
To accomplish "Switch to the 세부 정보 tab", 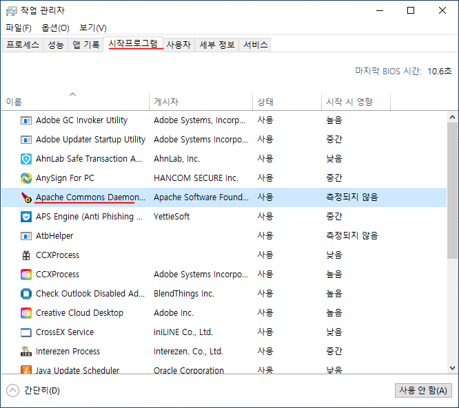I will tap(217, 45).
